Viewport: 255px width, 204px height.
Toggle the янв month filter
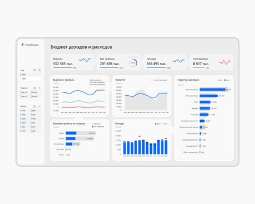pos(25,110)
